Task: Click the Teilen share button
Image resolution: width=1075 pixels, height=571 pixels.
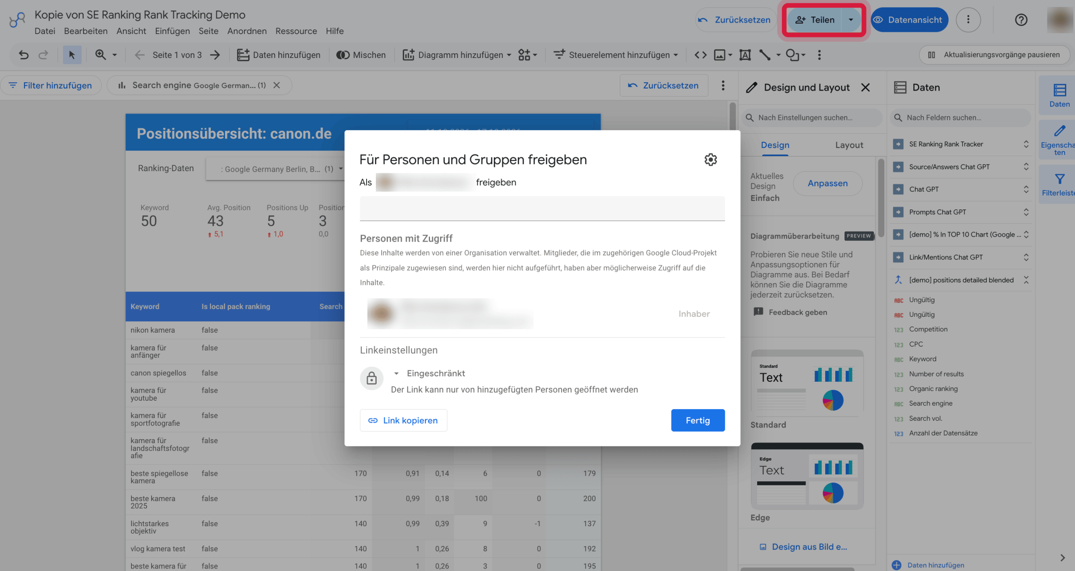Action: (814, 20)
